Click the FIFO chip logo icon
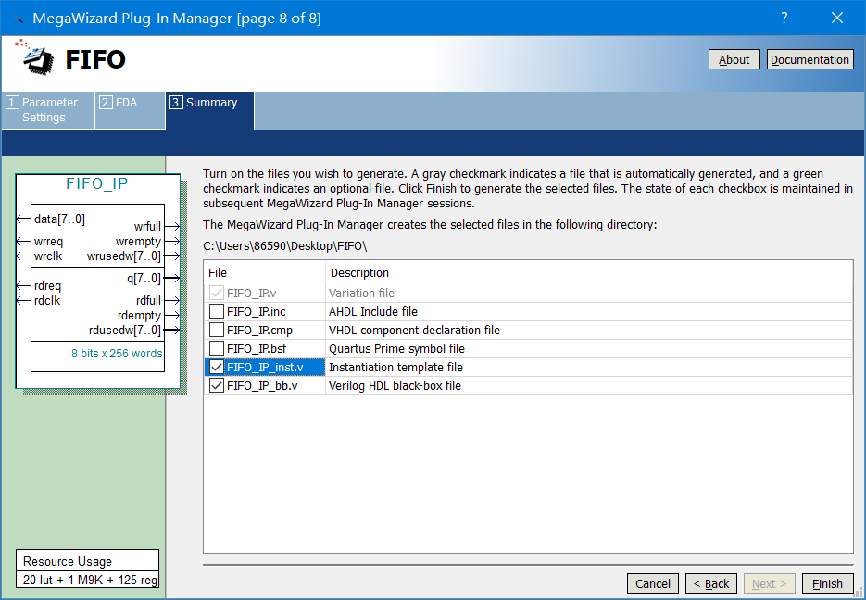This screenshot has width=866, height=600. pos(35,57)
